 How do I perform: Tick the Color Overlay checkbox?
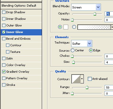point(4,65)
